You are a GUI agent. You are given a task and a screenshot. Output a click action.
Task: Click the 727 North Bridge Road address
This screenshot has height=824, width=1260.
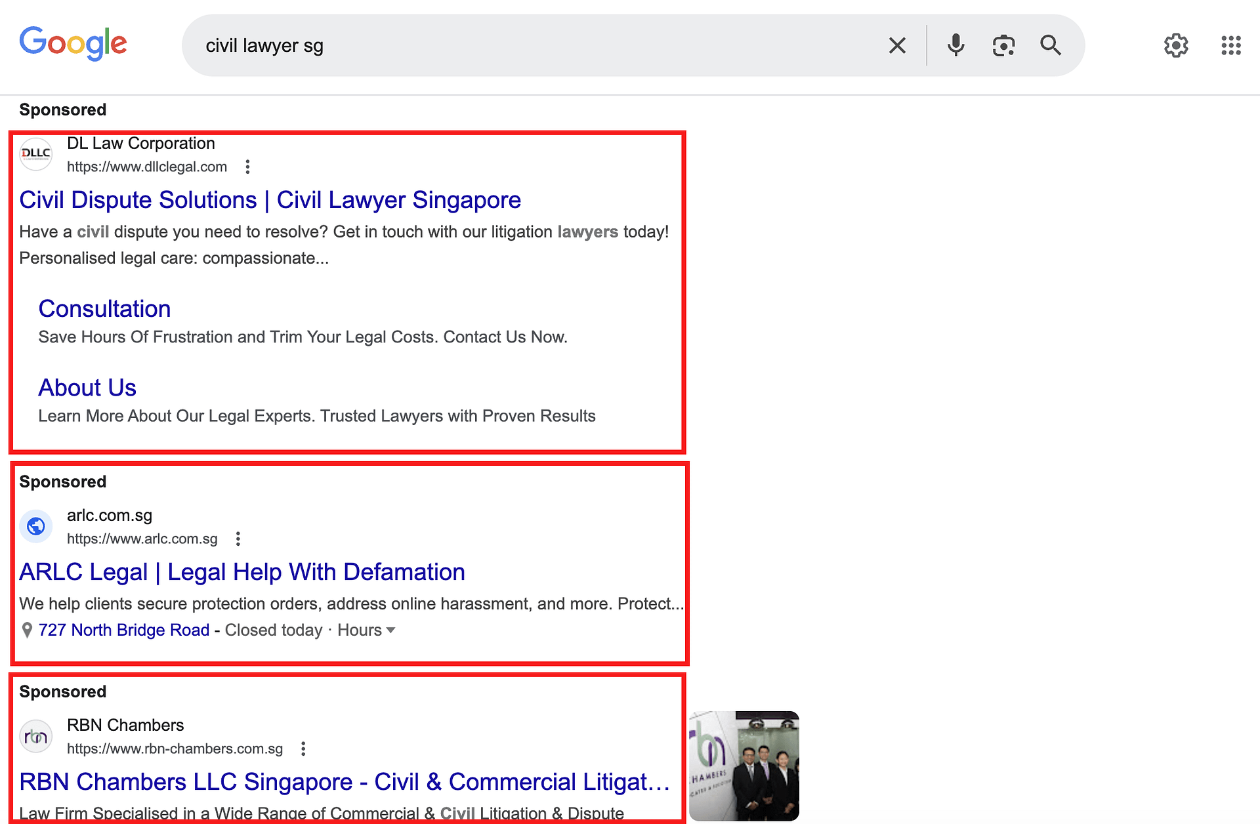pyautogui.click(x=123, y=630)
